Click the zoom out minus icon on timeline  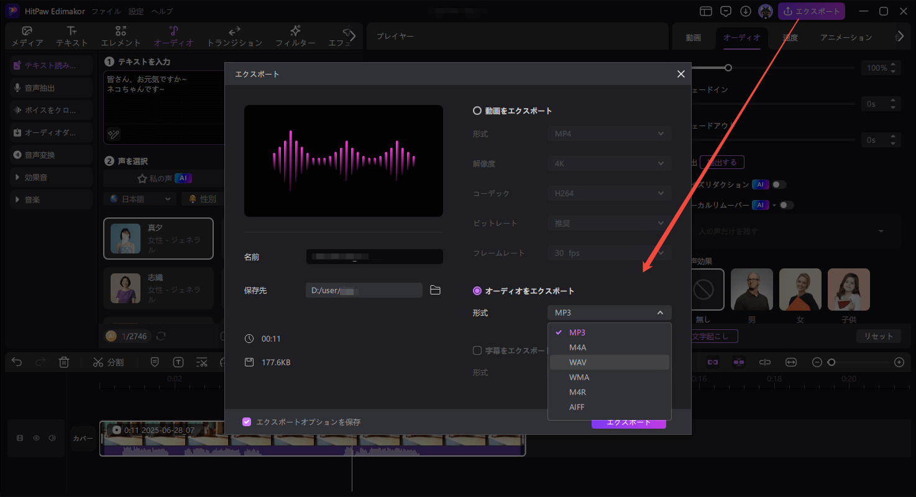817,362
